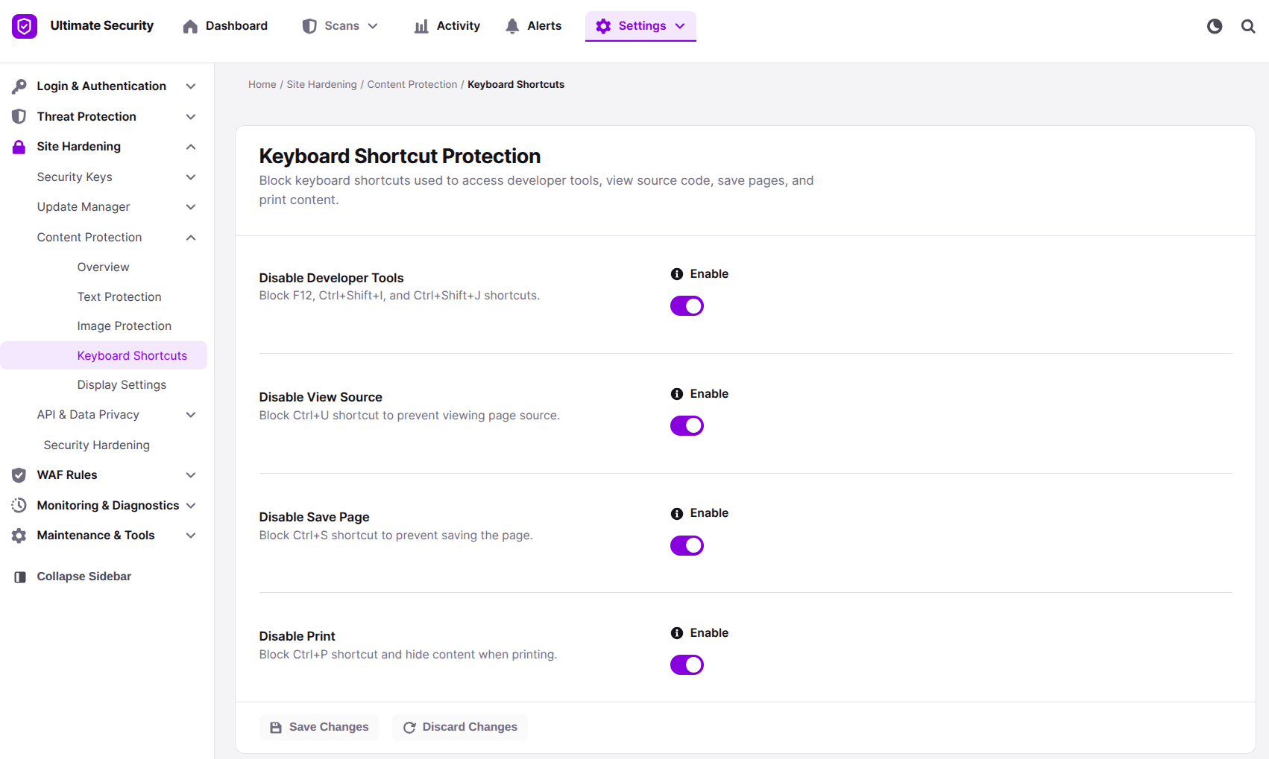Click the Alerts bell icon
Viewport: 1269px width, 759px height.
512,26
